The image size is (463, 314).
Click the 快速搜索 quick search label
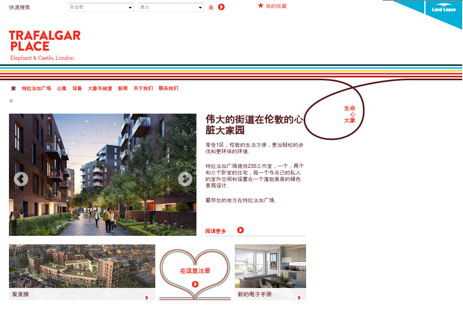(20, 7)
